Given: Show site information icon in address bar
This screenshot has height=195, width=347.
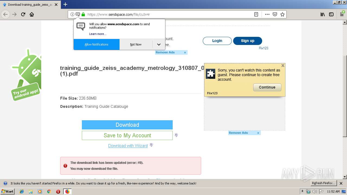Looking at the screenshot, I should click(x=72, y=14).
